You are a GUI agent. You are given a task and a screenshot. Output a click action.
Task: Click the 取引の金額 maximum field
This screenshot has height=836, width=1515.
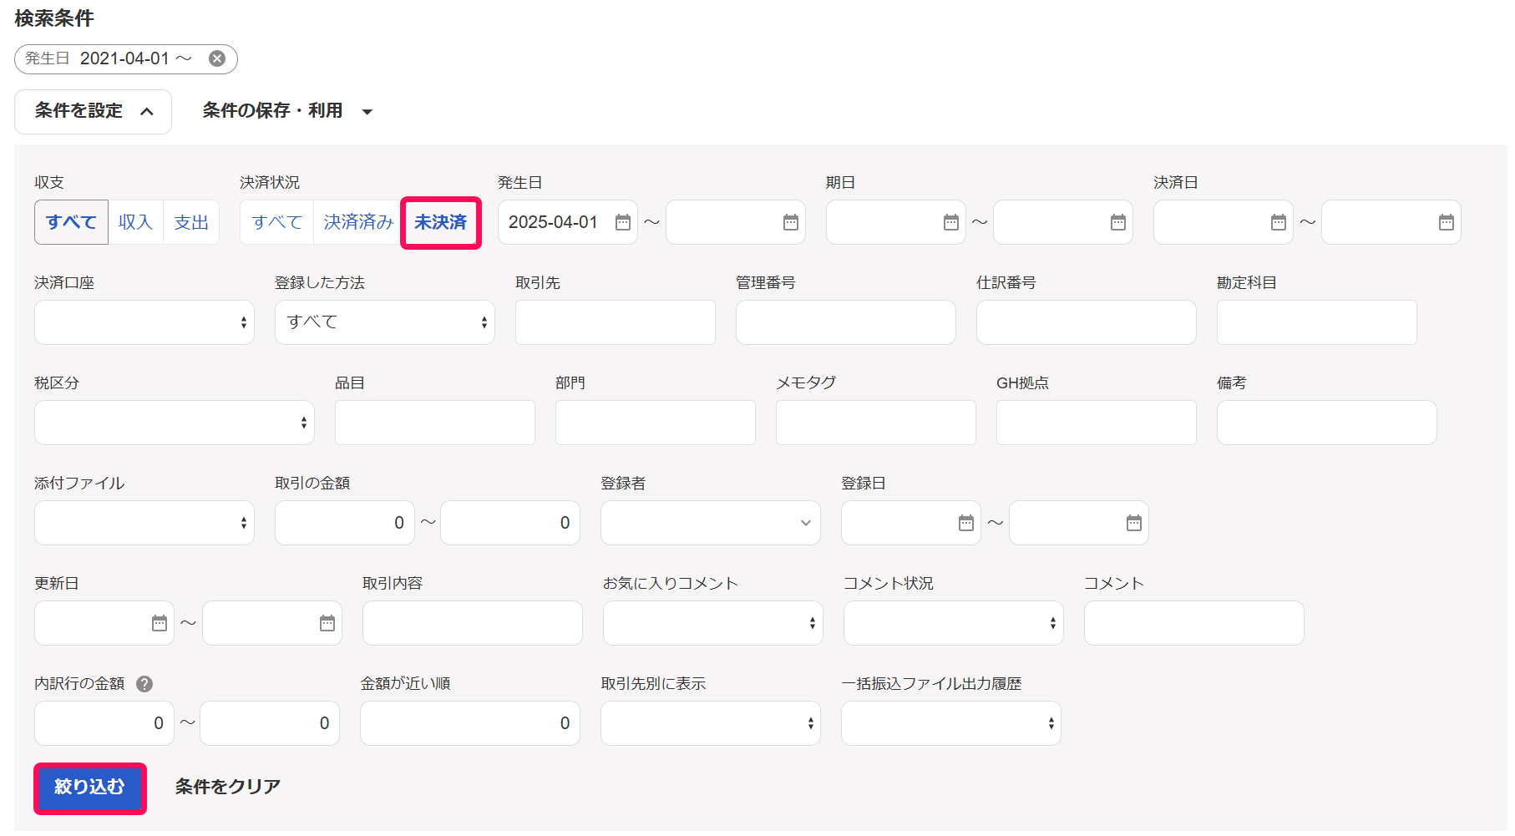[510, 523]
